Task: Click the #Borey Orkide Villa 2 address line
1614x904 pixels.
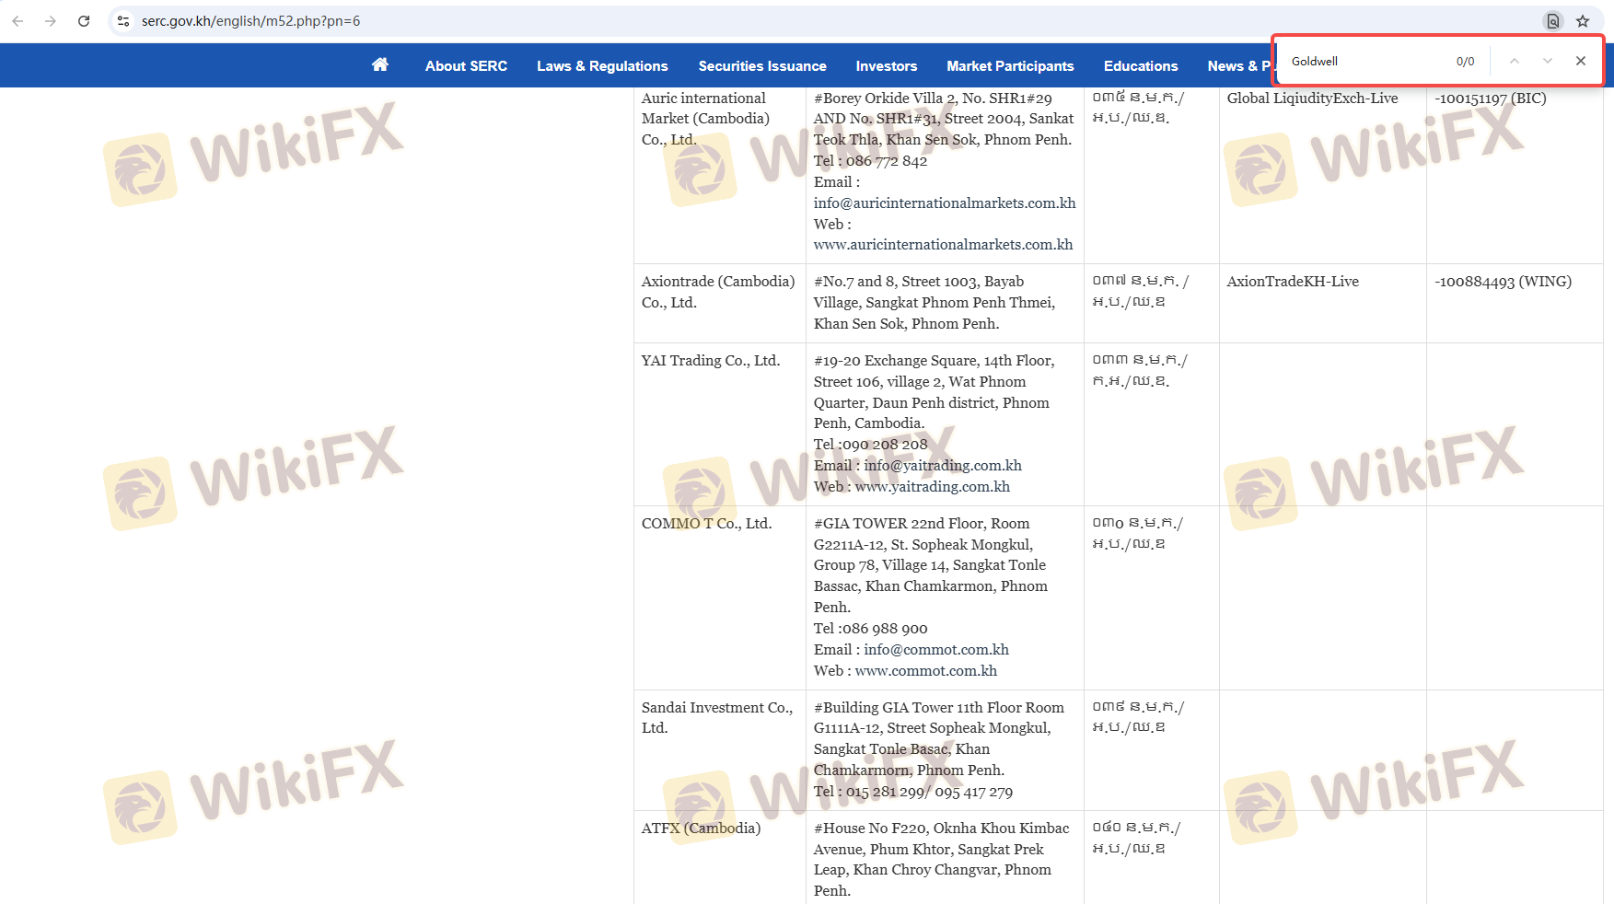Action: 933,99
